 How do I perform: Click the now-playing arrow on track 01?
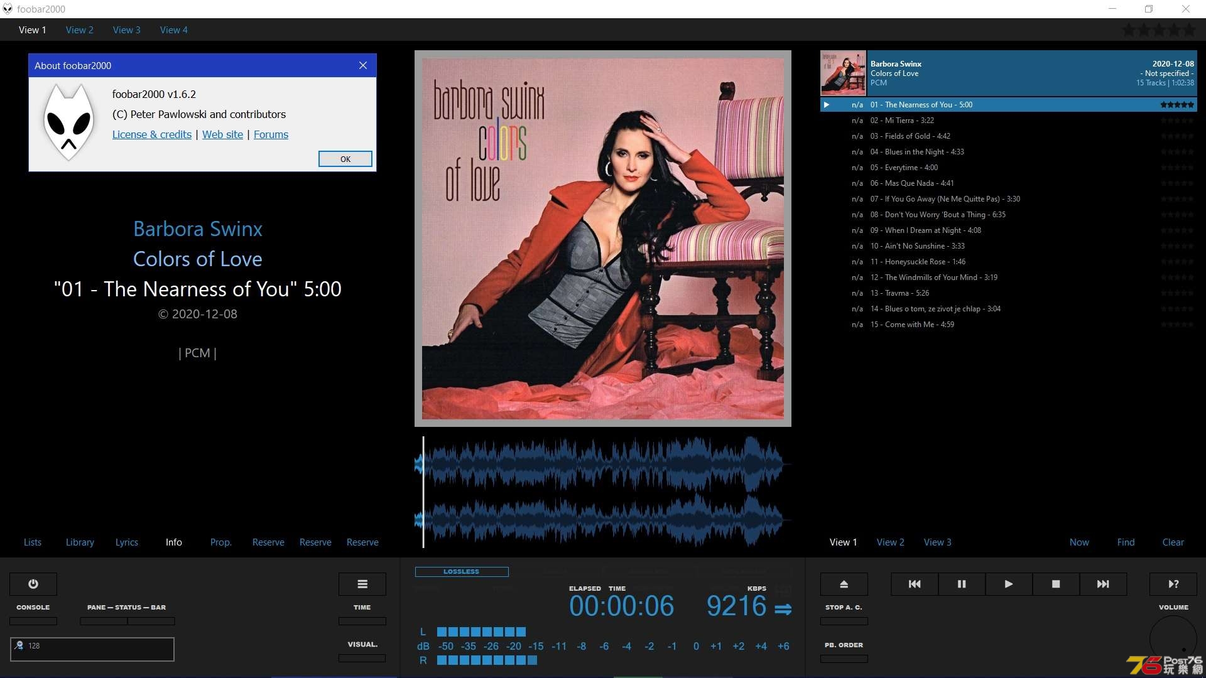[x=827, y=105]
